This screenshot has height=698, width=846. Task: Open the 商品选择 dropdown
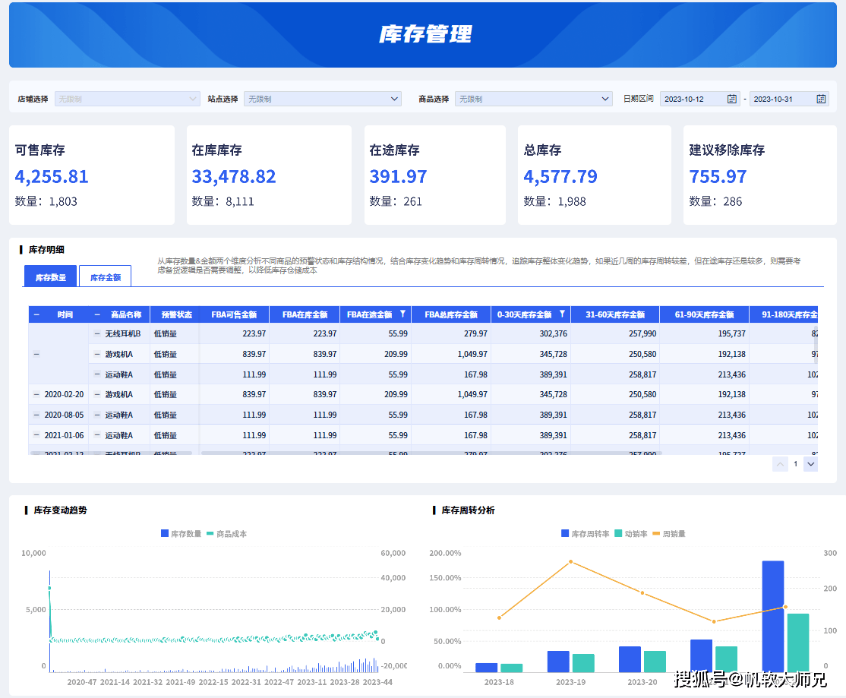(x=534, y=98)
